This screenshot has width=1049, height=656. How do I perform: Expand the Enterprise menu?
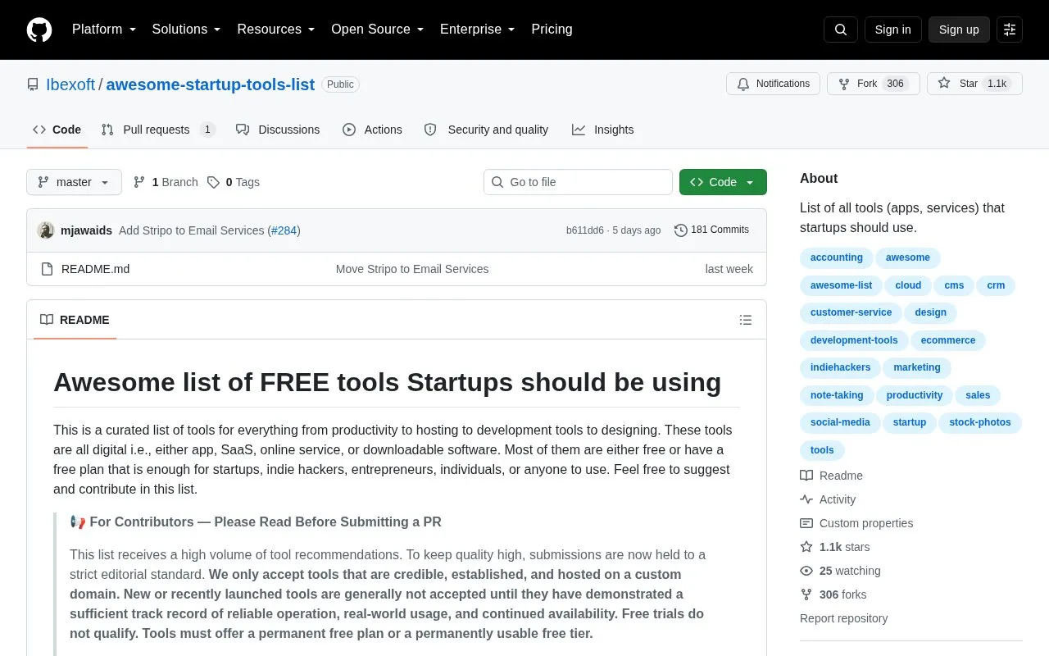tap(478, 30)
